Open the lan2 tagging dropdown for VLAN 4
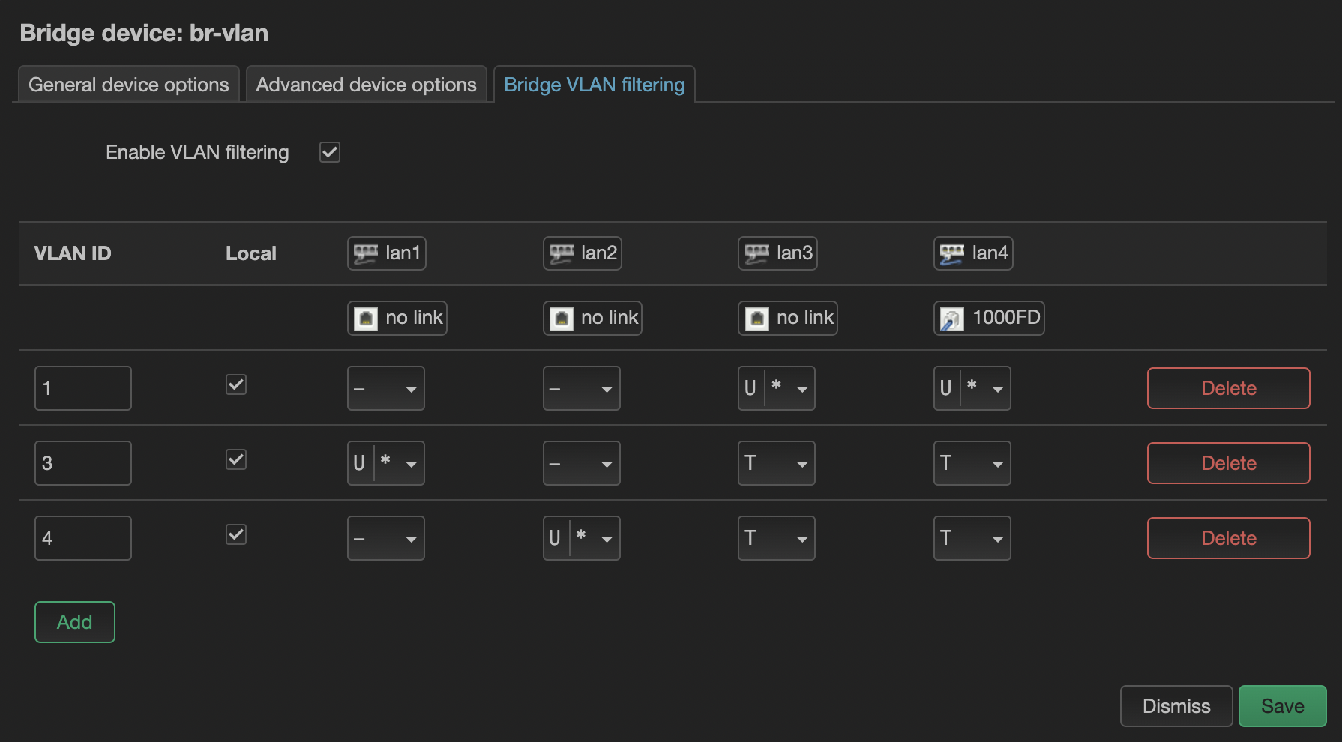Screen dimensions: 1342x742 581,537
